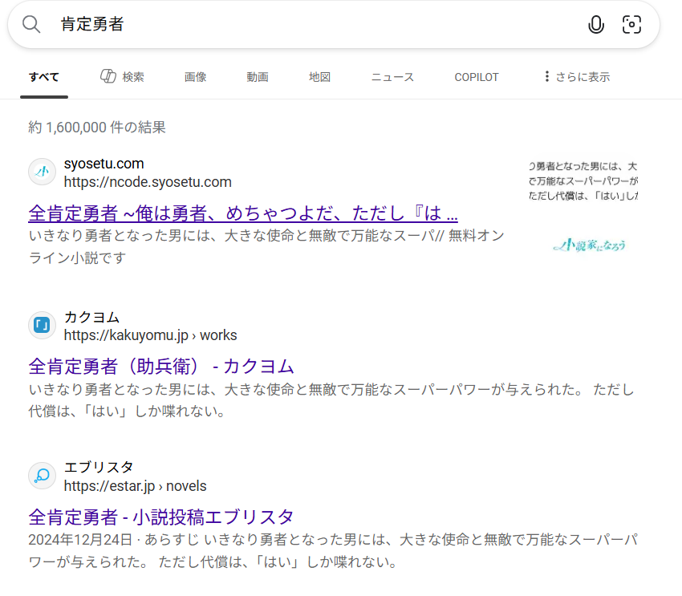
Task: Open 全肯定勇者（助兵衛）- カクヨム link
Action: (x=161, y=367)
